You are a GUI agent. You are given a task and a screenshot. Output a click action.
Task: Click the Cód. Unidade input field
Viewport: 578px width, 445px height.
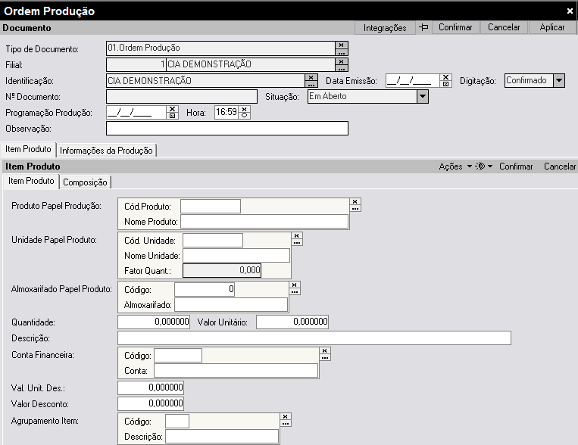[x=213, y=240]
